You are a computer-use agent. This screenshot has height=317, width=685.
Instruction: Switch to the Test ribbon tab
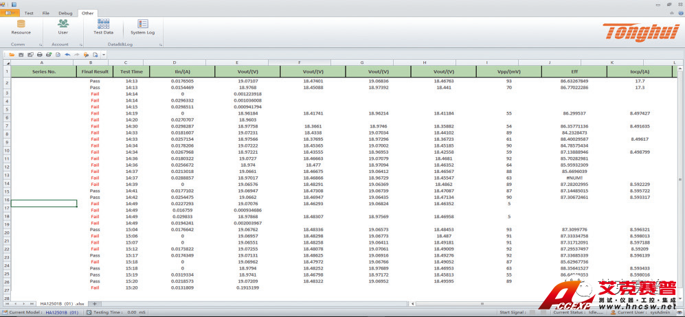(29, 12)
